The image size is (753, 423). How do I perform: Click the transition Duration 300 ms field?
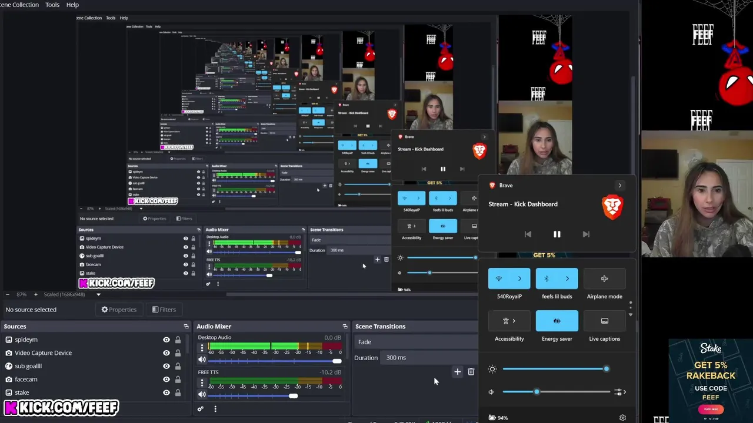[x=429, y=358]
